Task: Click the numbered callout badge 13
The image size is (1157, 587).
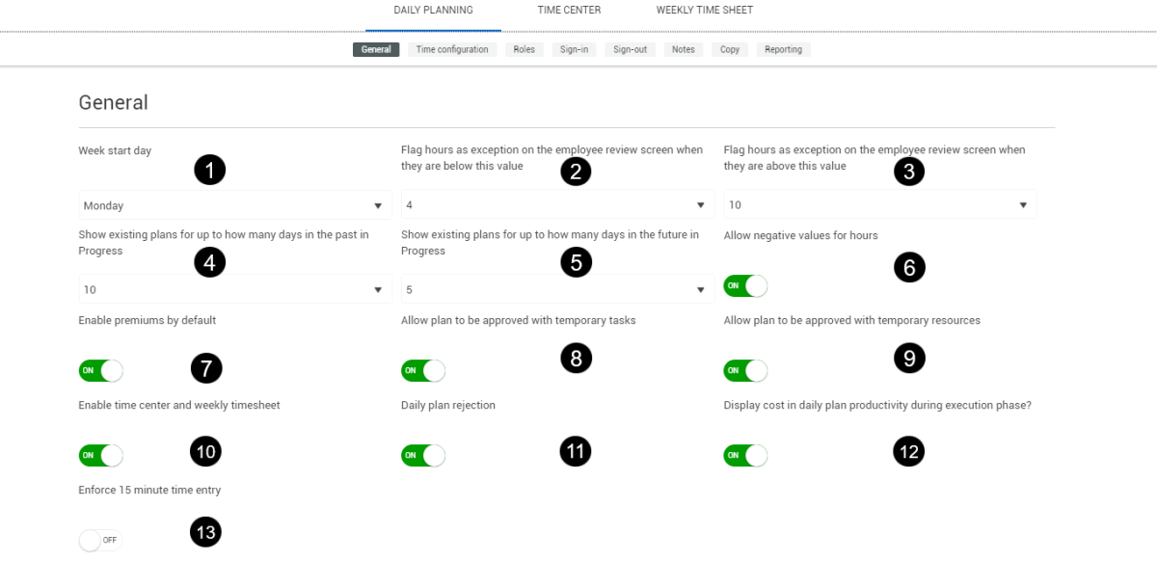Action: coord(205,531)
